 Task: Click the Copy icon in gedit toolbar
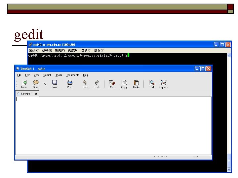pos(124,82)
